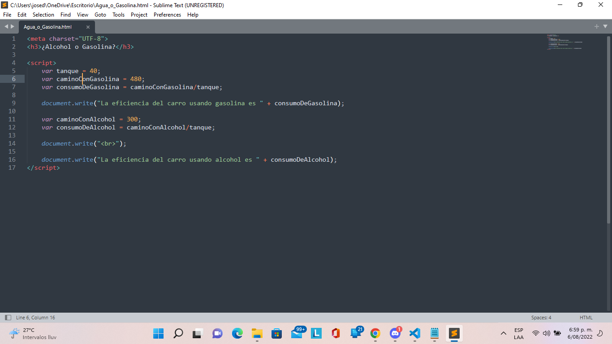
Task: Click the value 480 on line 6
Action: (136, 79)
